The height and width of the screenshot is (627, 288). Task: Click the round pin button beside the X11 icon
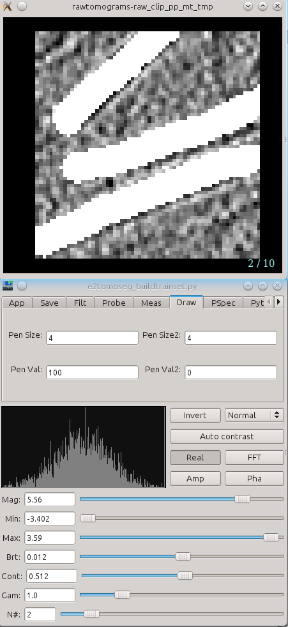tap(22, 6)
